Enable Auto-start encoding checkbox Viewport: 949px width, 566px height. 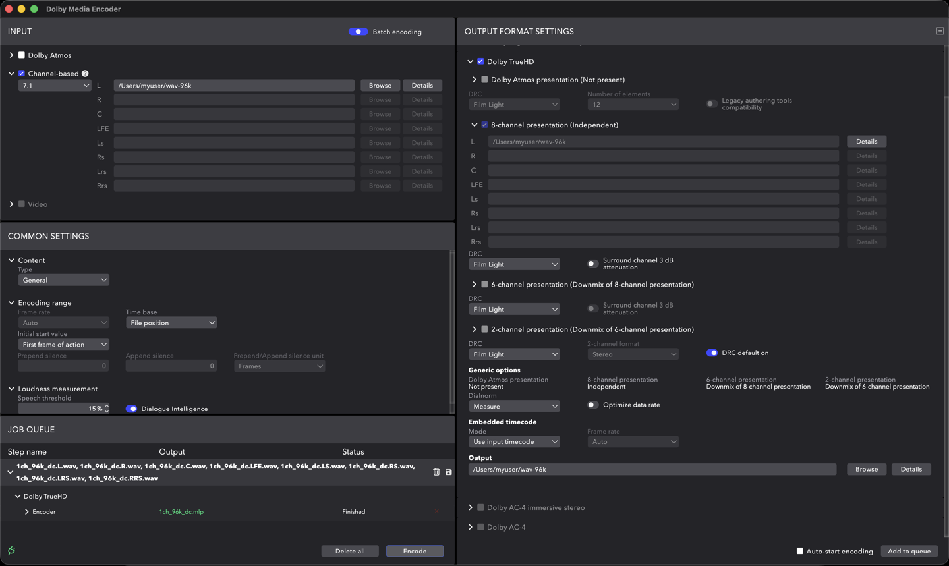click(800, 551)
